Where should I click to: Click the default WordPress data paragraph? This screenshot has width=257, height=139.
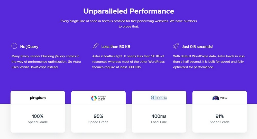point(209,62)
